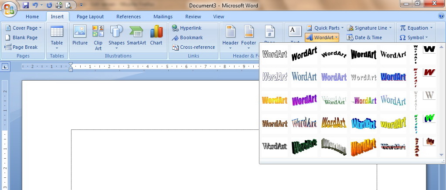Open the Mailings tab
This screenshot has height=190, width=446.
[x=163, y=17]
